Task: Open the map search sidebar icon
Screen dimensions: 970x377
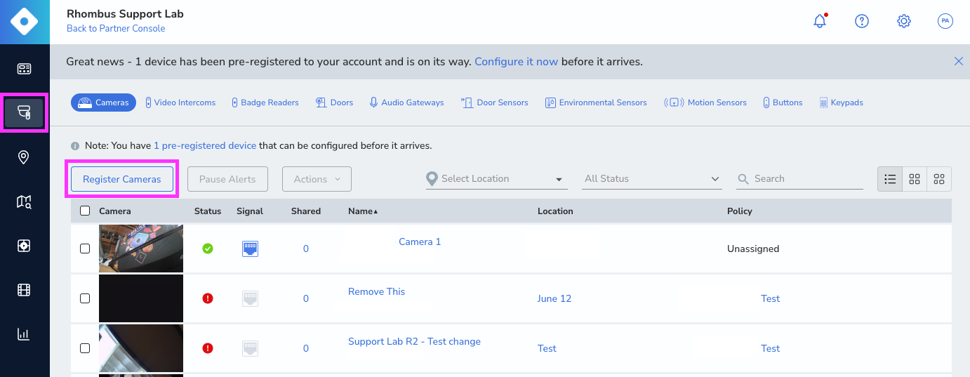Action: 24,202
